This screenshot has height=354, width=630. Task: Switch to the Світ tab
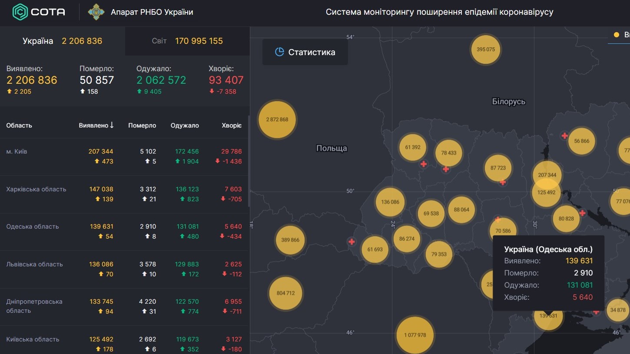[x=187, y=41]
